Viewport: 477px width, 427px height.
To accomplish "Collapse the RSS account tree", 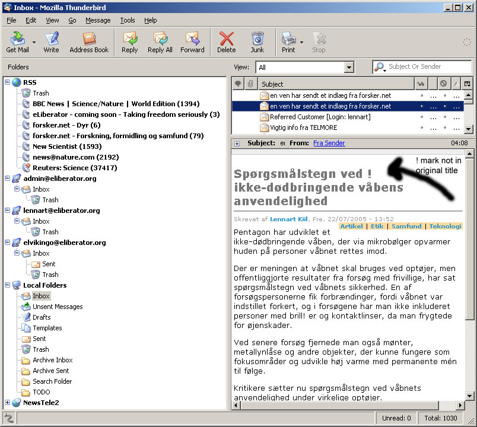I will [8, 82].
